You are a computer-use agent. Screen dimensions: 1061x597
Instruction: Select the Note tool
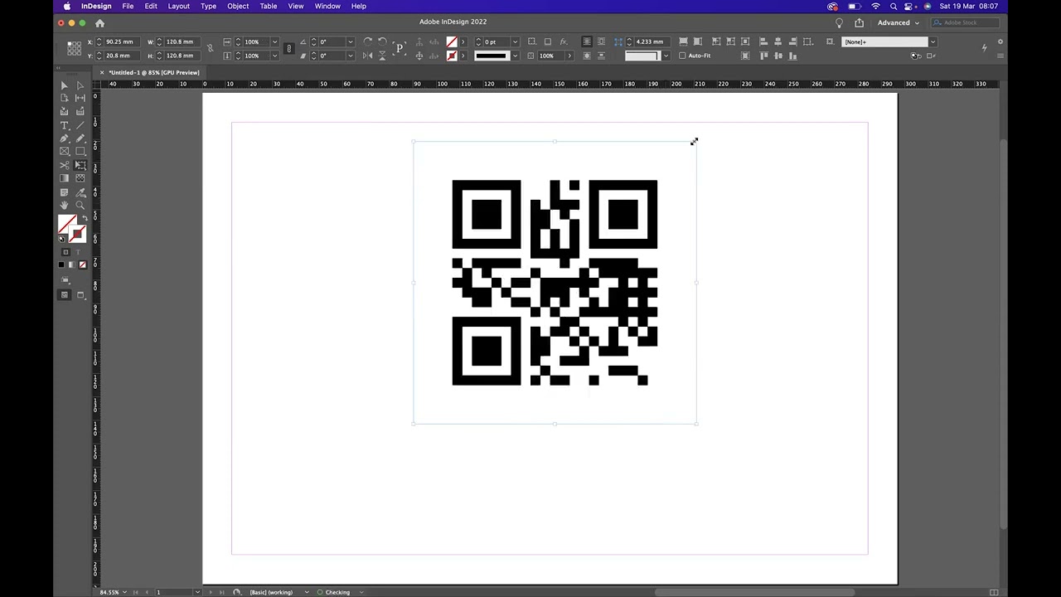click(64, 192)
